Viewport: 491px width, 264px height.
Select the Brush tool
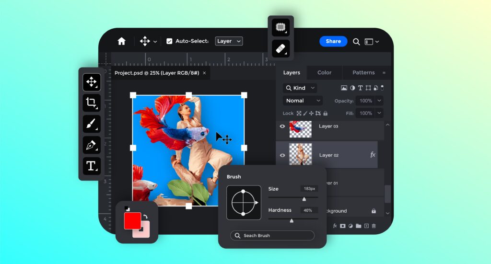92,124
